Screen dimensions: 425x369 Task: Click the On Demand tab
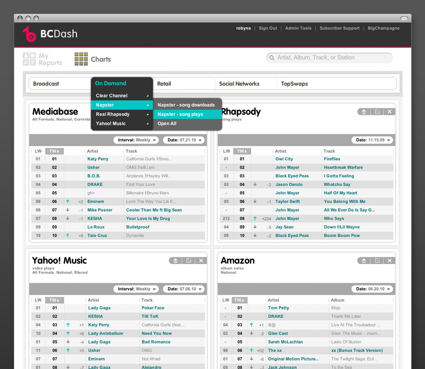(111, 83)
